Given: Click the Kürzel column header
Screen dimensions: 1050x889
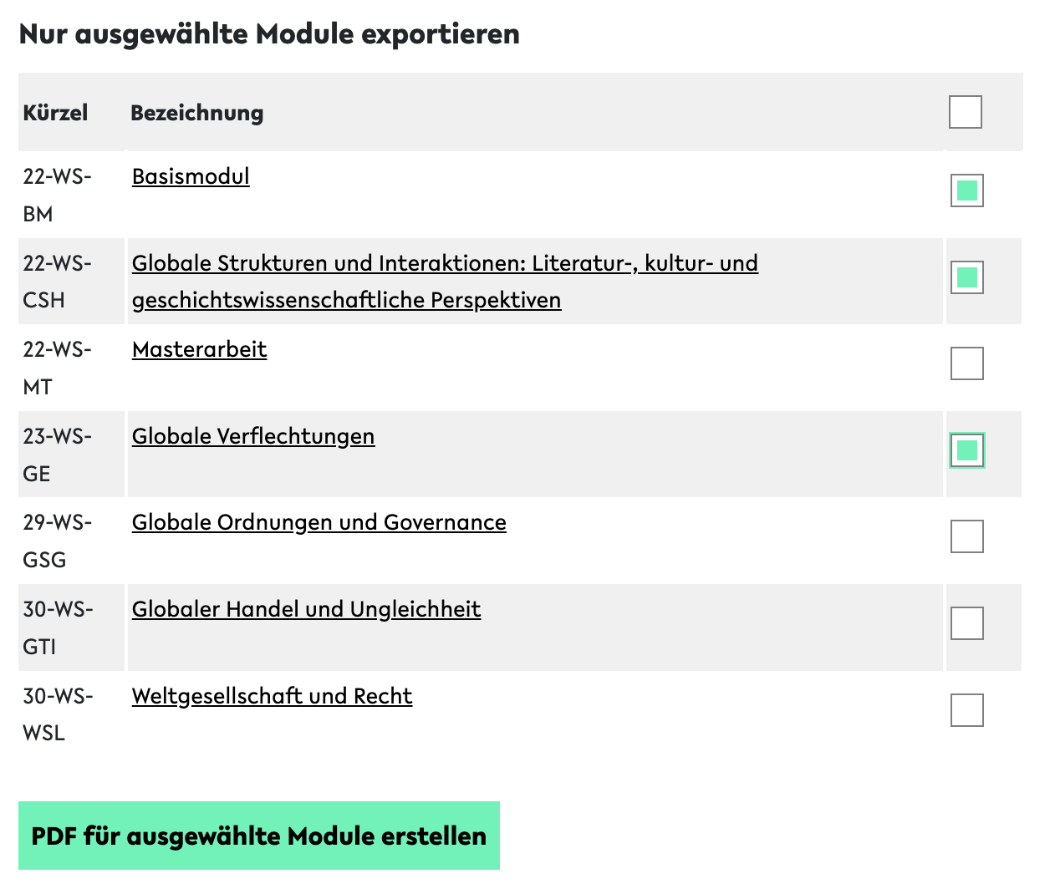Looking at the screenshot, I should point(55,113).
